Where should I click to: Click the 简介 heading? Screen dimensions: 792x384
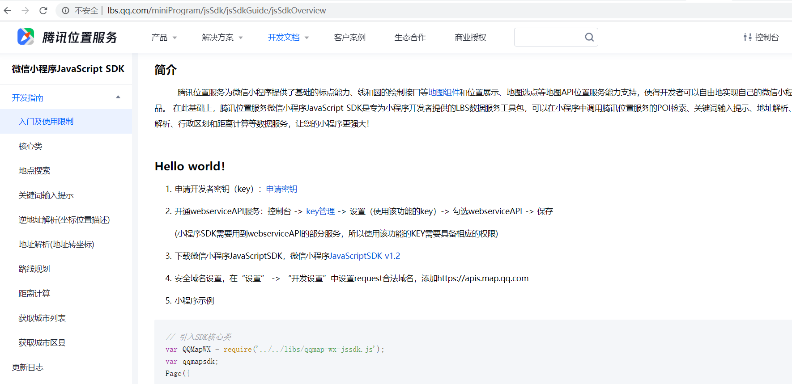[x=166, y=70]
